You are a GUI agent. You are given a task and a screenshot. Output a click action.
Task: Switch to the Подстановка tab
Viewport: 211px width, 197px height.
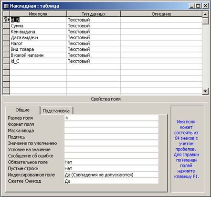[56, 110]
